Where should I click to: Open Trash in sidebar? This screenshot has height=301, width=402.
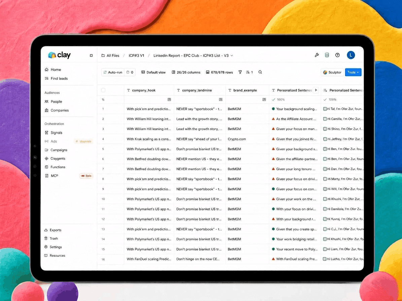51,238
